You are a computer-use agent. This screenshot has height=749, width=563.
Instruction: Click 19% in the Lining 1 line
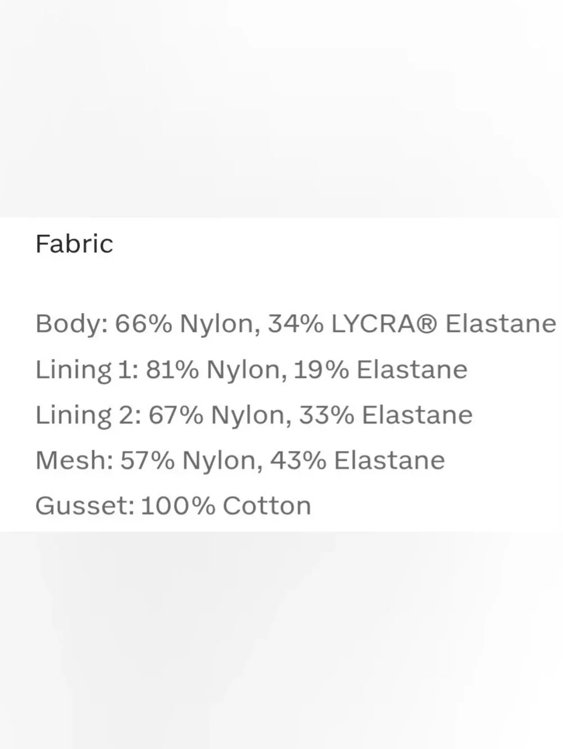(x=321, y=370)
